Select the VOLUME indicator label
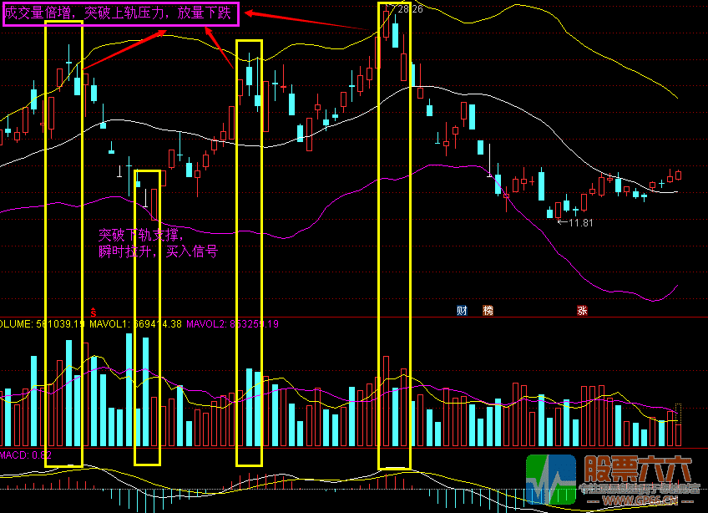The height and width of the screenshot is (513, 708). coord(15,323)
